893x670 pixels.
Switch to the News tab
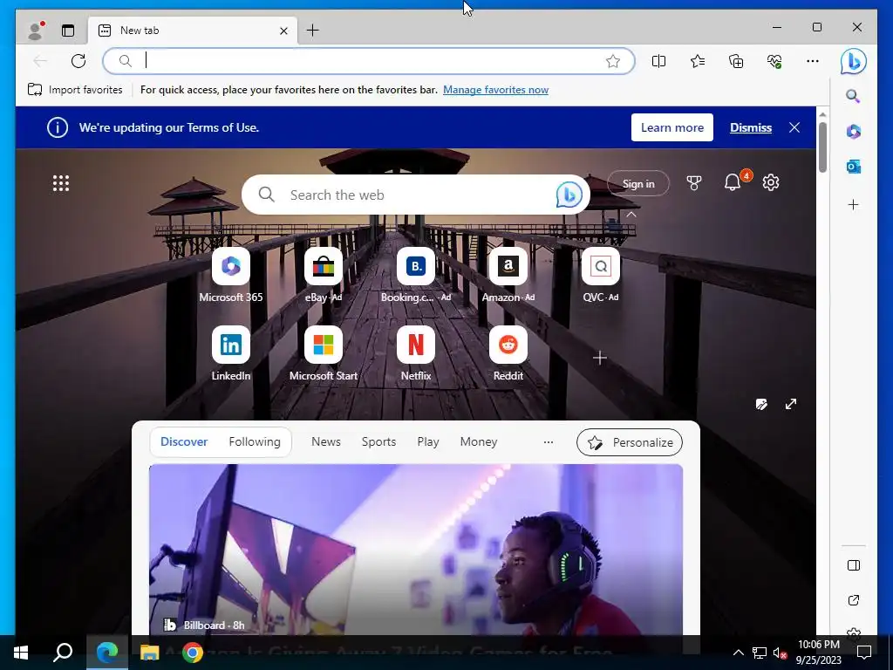(326, 441)
